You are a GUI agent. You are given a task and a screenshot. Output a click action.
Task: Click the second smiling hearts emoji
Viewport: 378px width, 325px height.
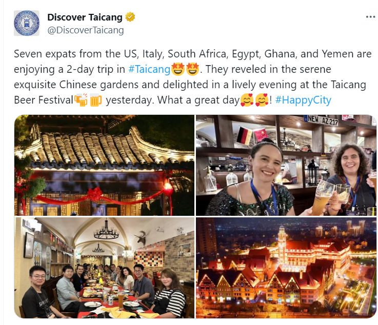[x=262, y=100]
